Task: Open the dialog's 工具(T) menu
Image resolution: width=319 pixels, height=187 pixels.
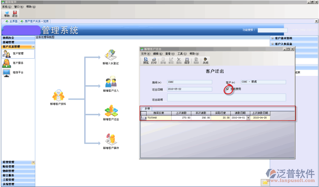Action: [x=182, y=54]
